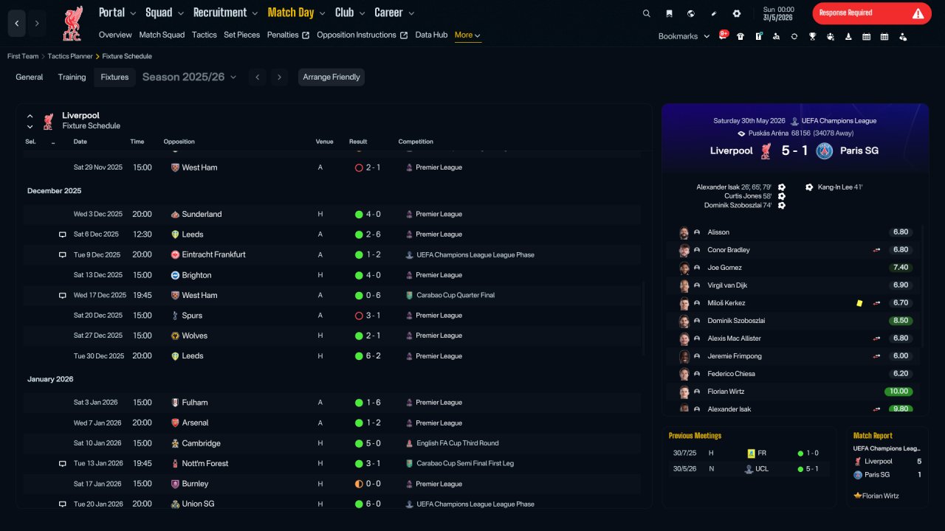Click the circular arrows icon in bookmarks bar
This screenshot has width=945, height=531.
[x=794, y=36]
